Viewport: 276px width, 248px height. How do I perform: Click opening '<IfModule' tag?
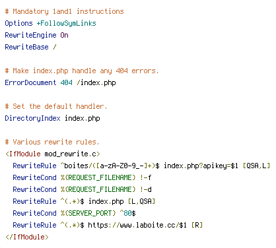click(x=23, y=154)
